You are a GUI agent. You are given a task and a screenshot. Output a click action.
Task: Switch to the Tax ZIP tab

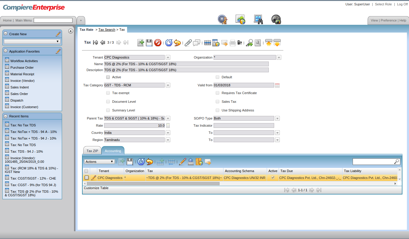tap(92, 151)
